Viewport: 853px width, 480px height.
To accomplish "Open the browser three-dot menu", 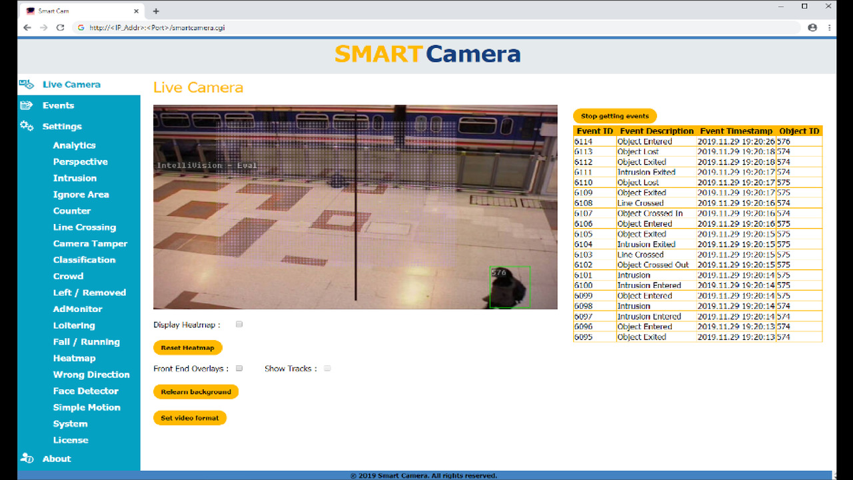I will coord(830,28).
